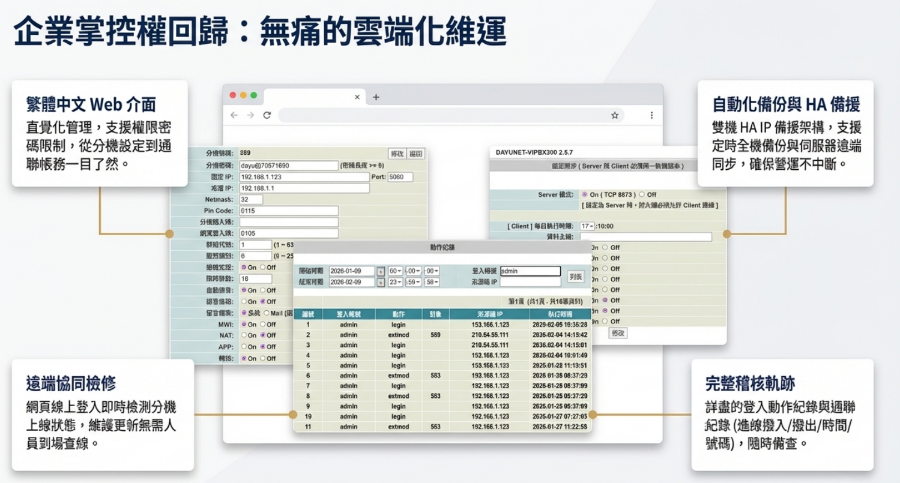
Task: Select On for the NAT setting
Action: 244,335
